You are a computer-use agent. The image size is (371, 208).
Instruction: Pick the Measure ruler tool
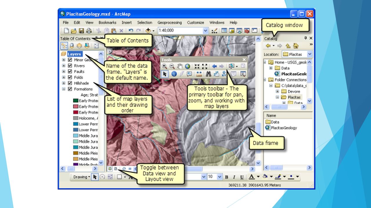click(x=199, y=74)
